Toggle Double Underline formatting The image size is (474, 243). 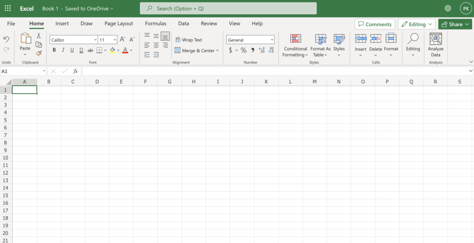[x=81, y=50]
